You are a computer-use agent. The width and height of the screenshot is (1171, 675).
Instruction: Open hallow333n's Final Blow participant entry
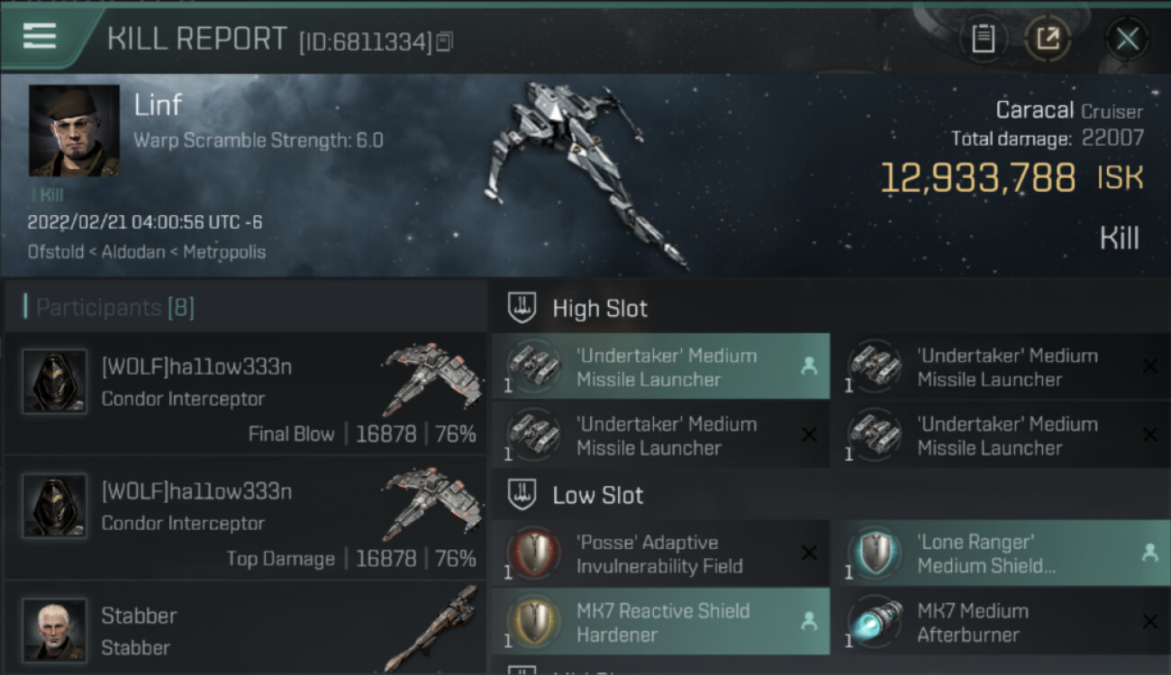pos(245,393)
